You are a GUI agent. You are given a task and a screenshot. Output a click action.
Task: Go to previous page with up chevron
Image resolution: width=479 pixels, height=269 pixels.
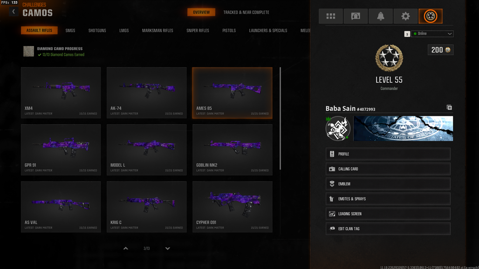125,248
